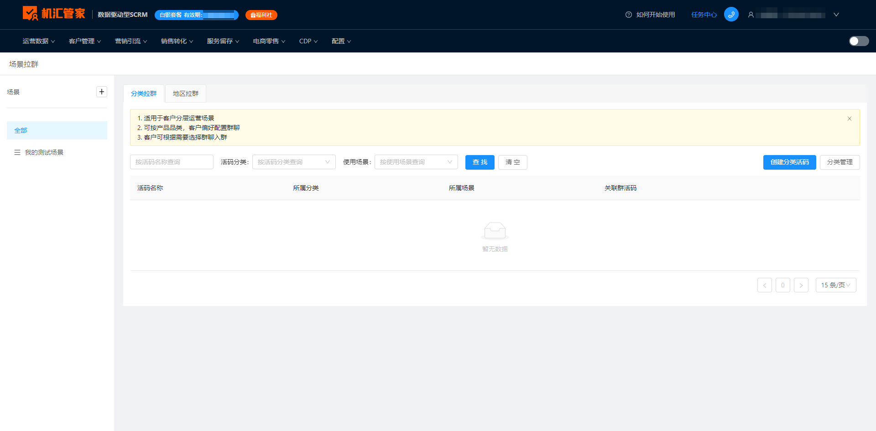Add a new scene with plus icon
The image size is (876, 431).
coord(102,92)
